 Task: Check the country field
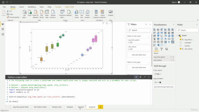(x=180, y=46)
